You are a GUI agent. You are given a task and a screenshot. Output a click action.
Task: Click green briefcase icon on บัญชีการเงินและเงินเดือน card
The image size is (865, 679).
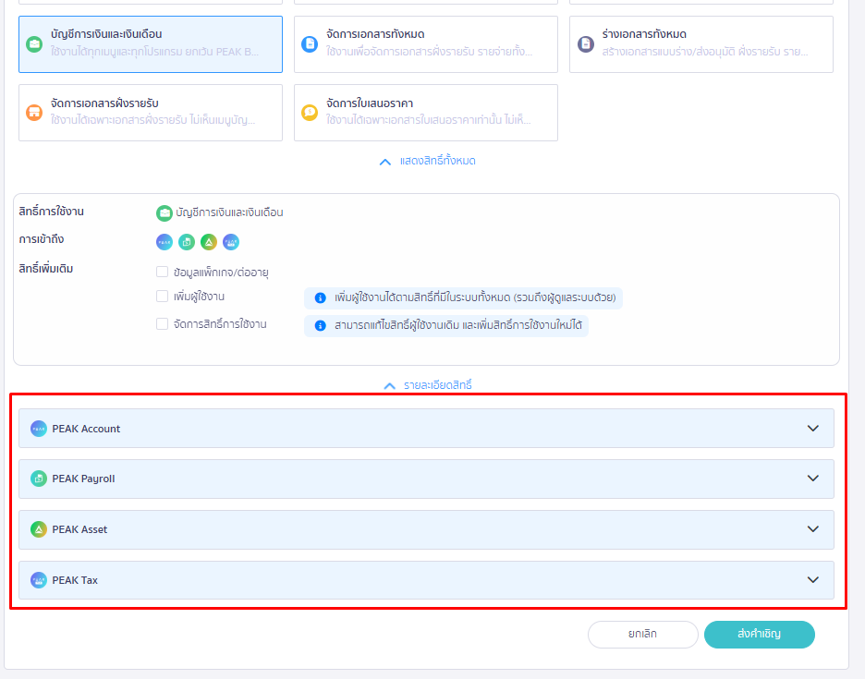pos(34,43)
